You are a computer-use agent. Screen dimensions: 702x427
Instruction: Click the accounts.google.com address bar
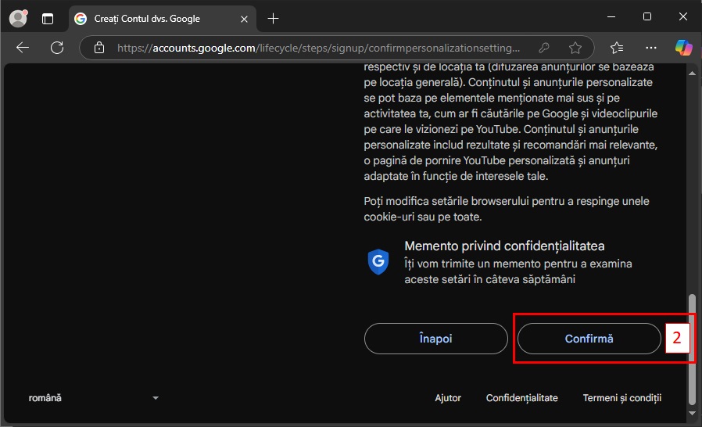click(317, 48)
